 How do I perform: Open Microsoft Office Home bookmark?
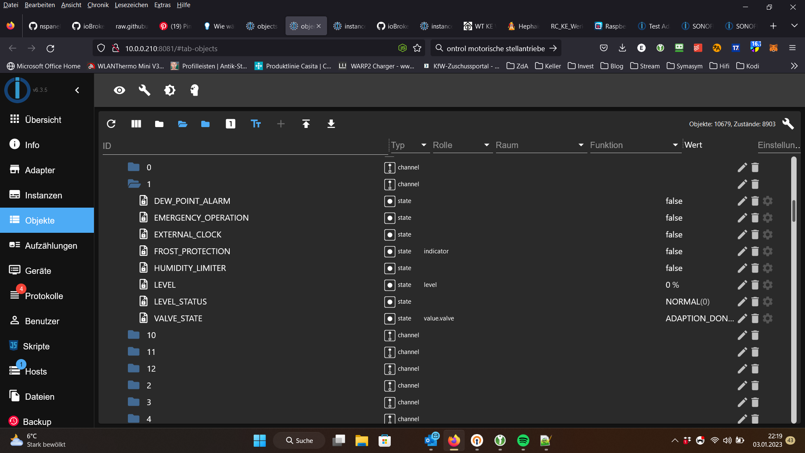pyautogui.click(x=44, y=66)
